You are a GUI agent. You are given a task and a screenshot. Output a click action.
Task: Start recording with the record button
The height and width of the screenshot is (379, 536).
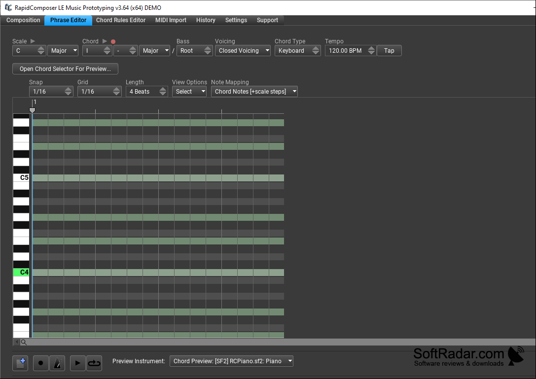tap(40, 363)
